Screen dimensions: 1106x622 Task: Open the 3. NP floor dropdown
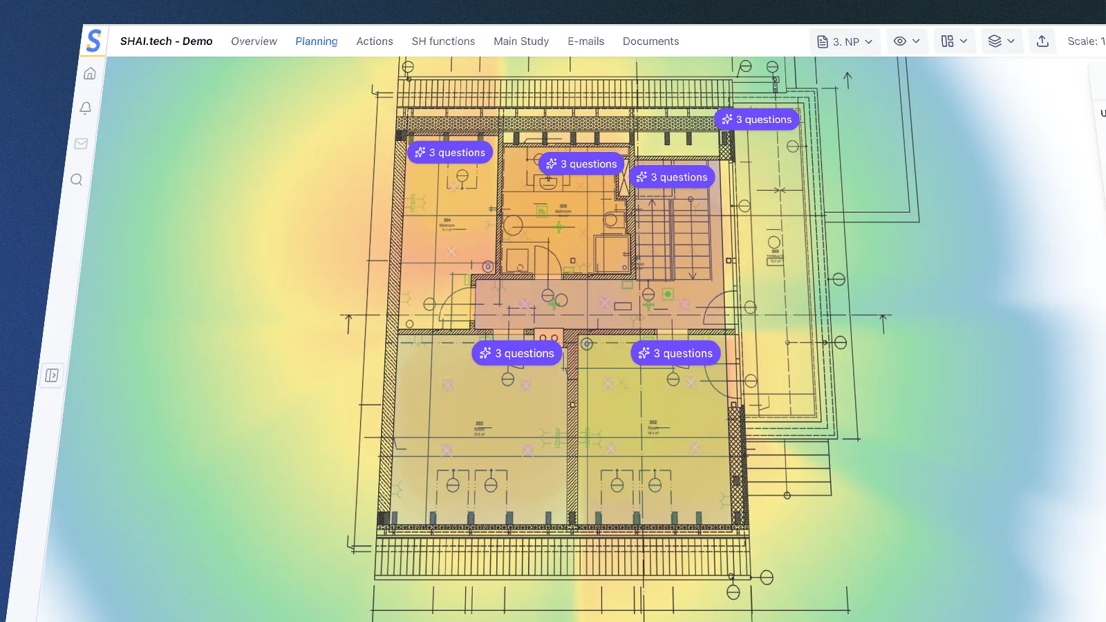845,41
